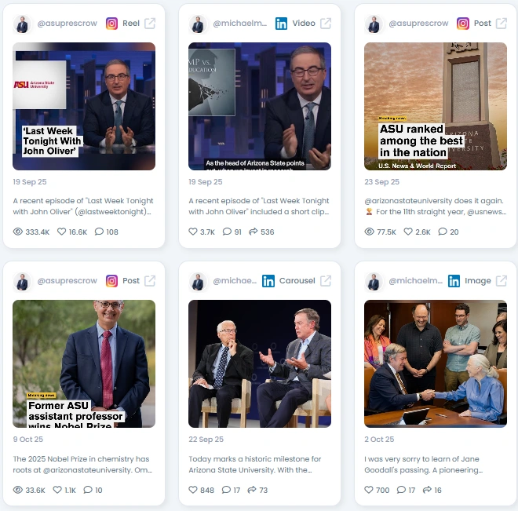Click Instagram icon on the Reel card

click(111, 24)
